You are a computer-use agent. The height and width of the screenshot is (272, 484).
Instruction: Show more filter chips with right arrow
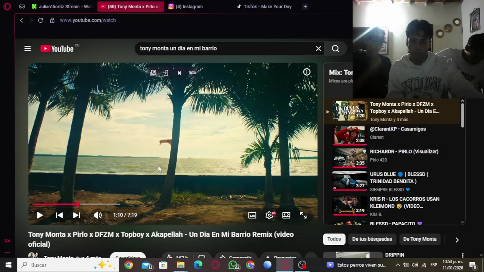point(457,240)
